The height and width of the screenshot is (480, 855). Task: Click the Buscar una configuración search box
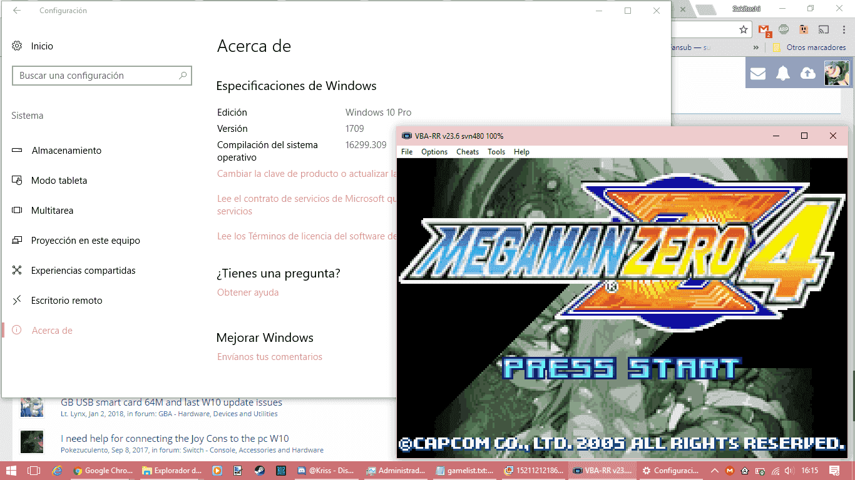point(102,76)
